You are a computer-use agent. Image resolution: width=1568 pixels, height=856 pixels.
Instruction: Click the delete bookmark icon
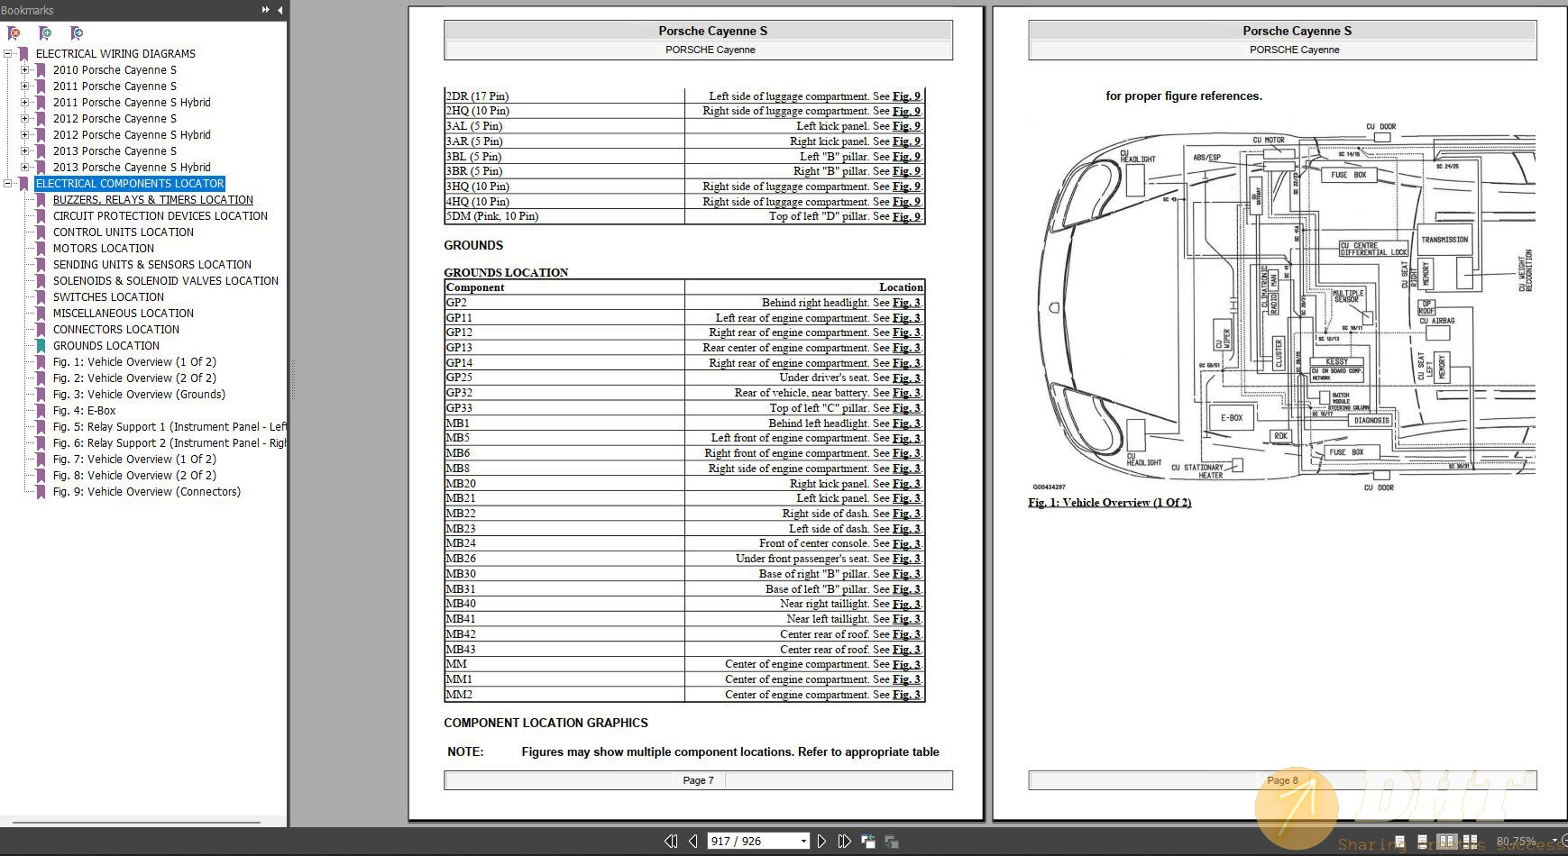click(x=14, y=33)
